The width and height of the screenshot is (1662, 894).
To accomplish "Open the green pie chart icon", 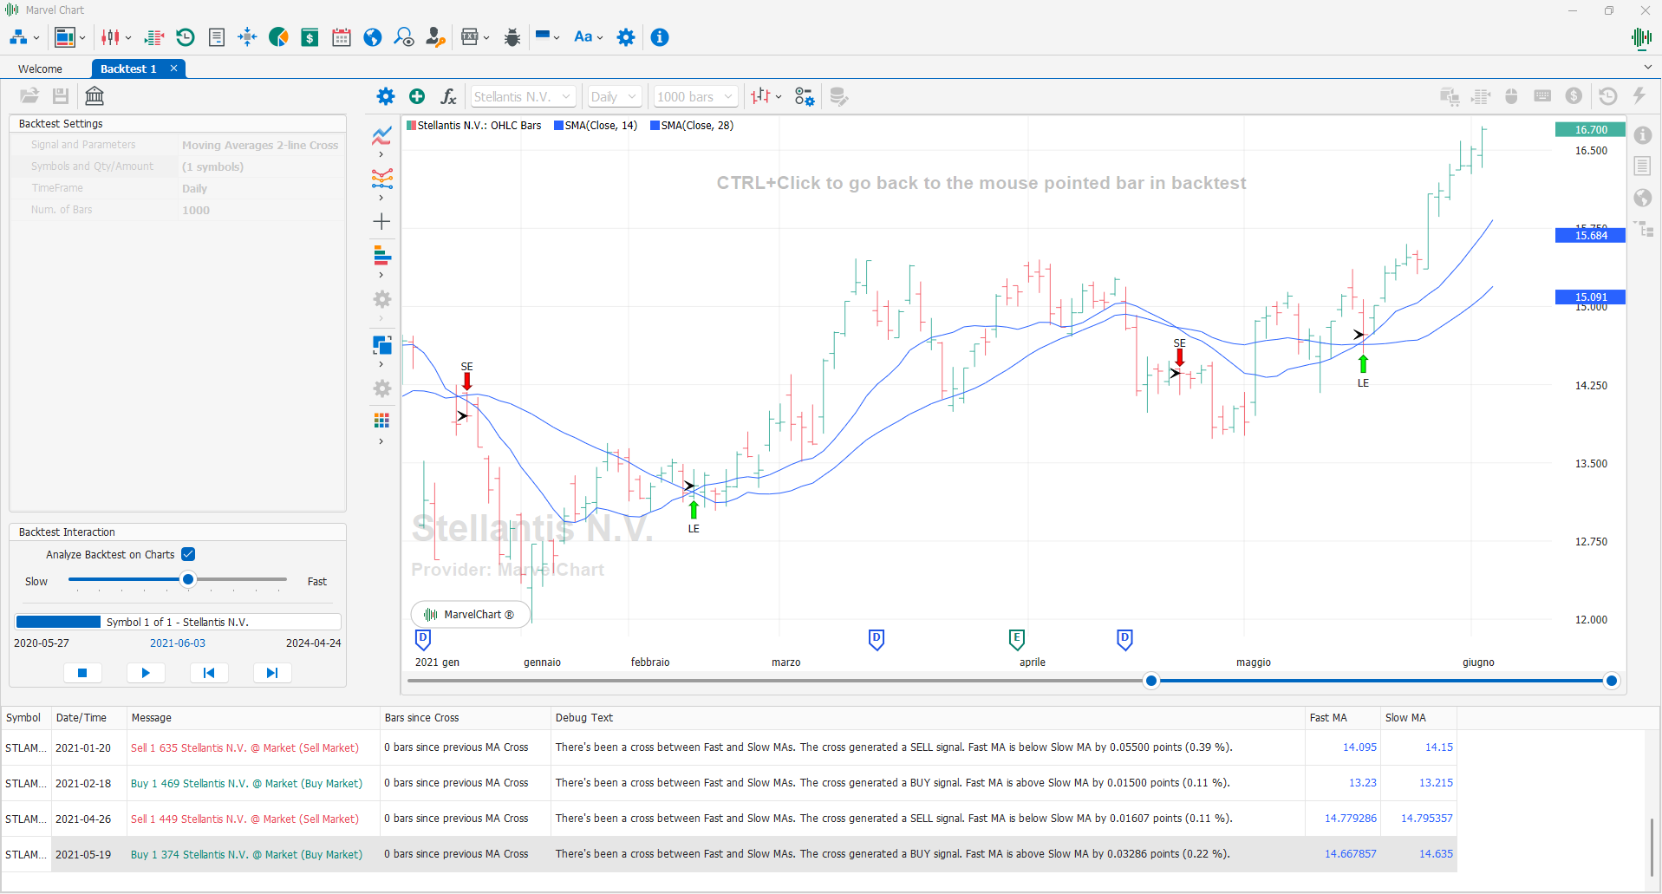I will point(278,37).
